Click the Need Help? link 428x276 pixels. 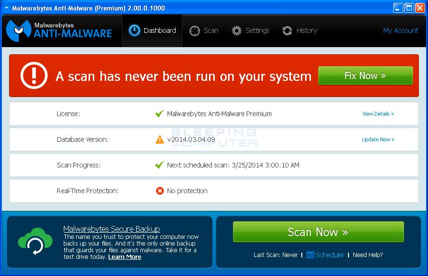pyautogui.click(x=368, y=255)
